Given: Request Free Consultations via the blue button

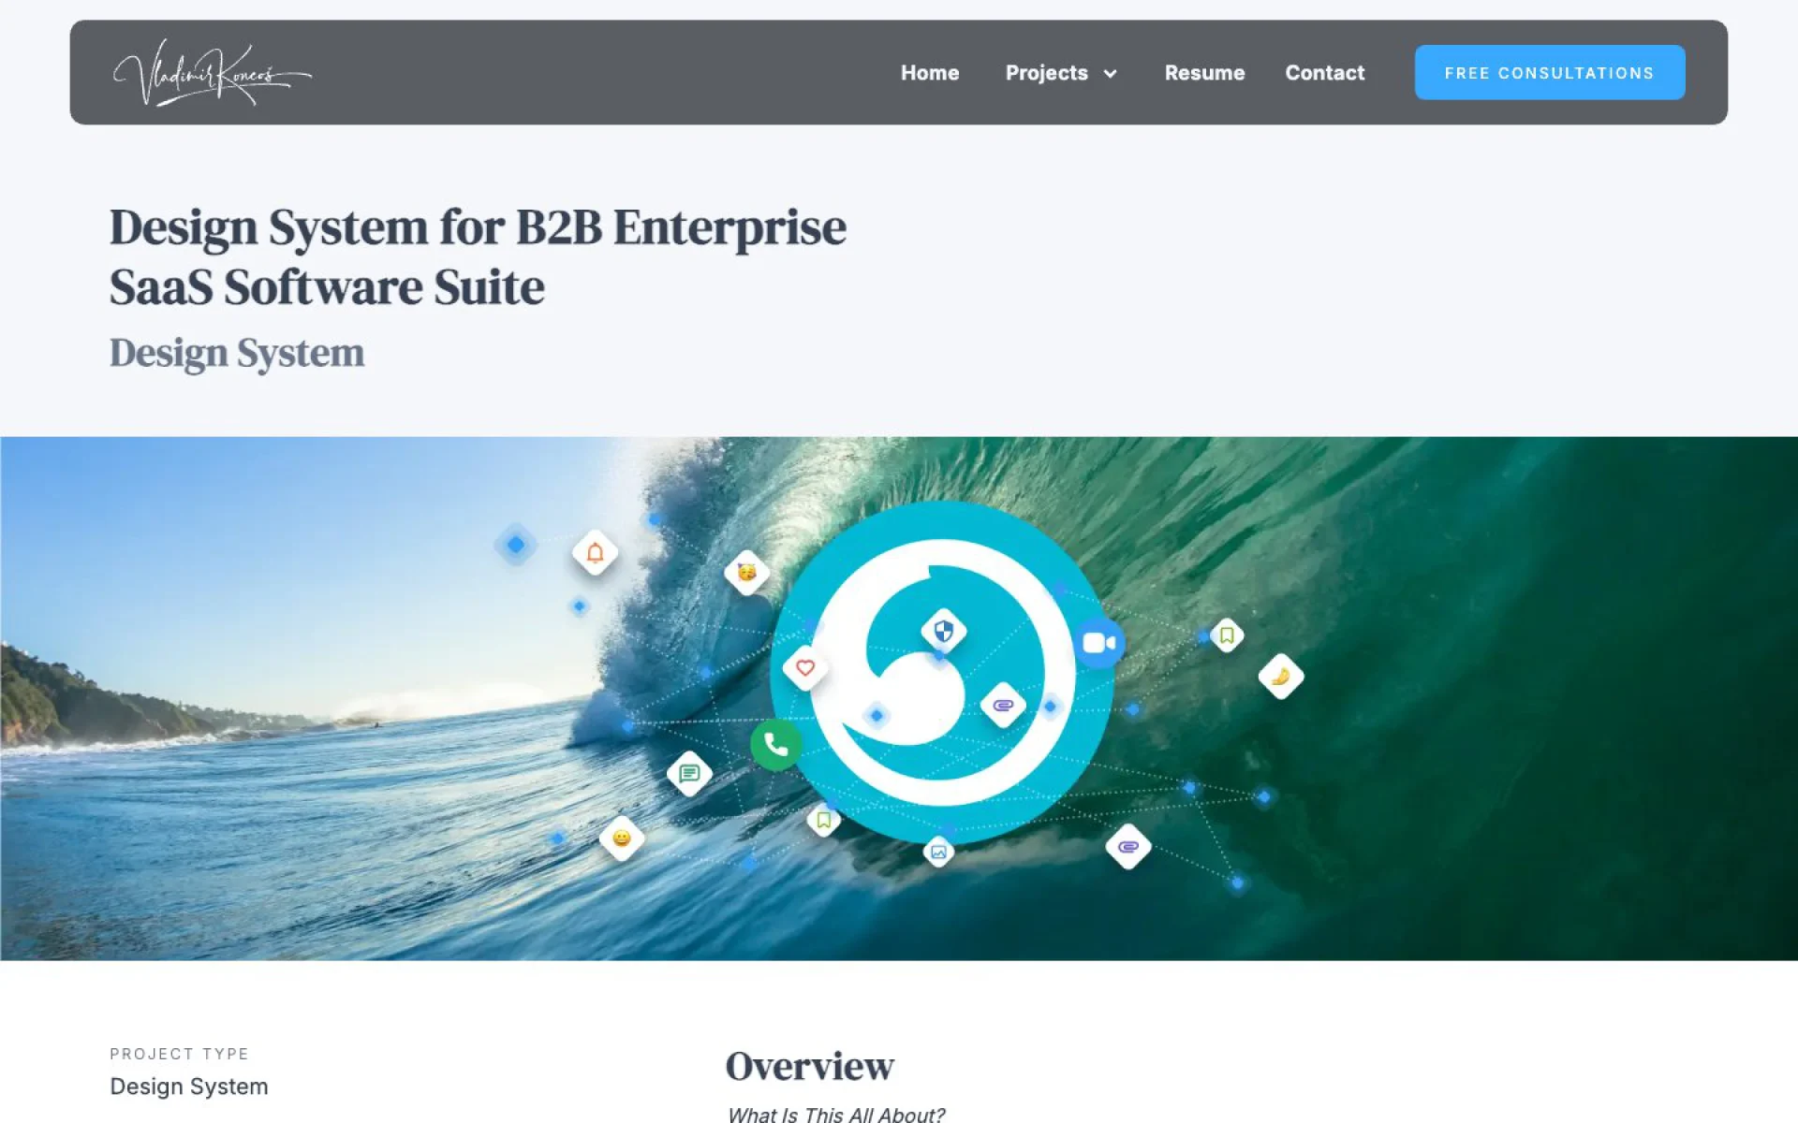Looking at the screenshot, I should tap(1549, 72).
